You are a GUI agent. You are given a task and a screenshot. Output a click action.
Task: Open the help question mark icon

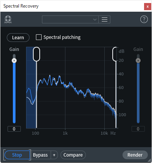pyautogui.click(x=144, y=19)
